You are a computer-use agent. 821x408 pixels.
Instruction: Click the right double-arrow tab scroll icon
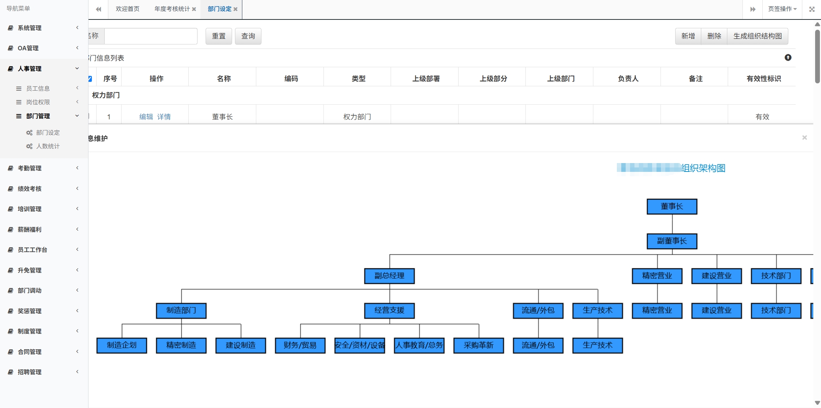(x=753, y=9)
